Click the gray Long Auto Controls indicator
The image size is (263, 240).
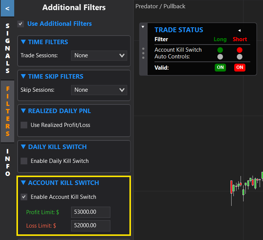click(x=220, y=57)
